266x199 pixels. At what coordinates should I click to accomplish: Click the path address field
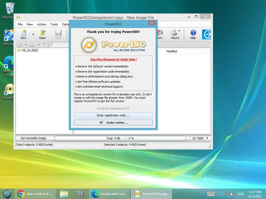[x=59, y=45]
